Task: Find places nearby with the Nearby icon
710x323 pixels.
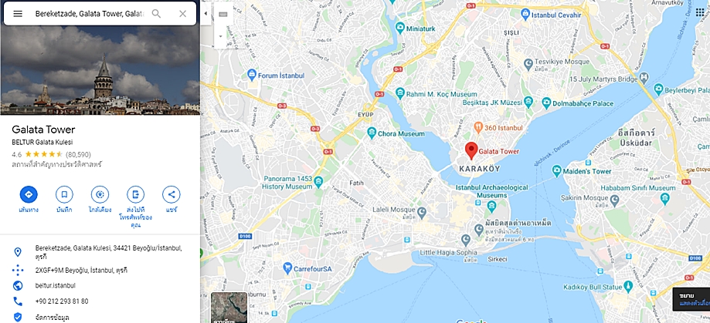Action: [100, 194]
